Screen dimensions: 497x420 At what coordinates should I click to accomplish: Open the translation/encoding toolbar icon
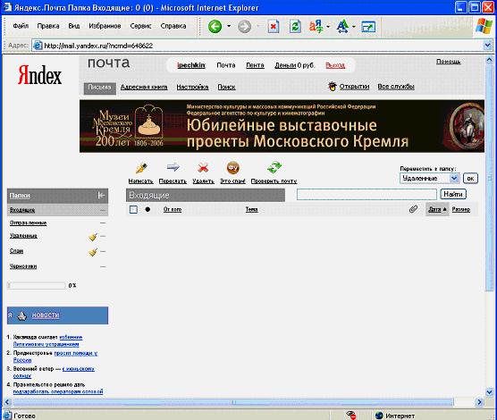316,26
